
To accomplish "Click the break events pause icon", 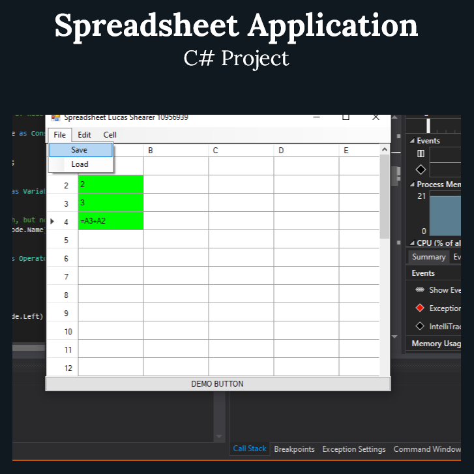I will click(x=421, y=154).
